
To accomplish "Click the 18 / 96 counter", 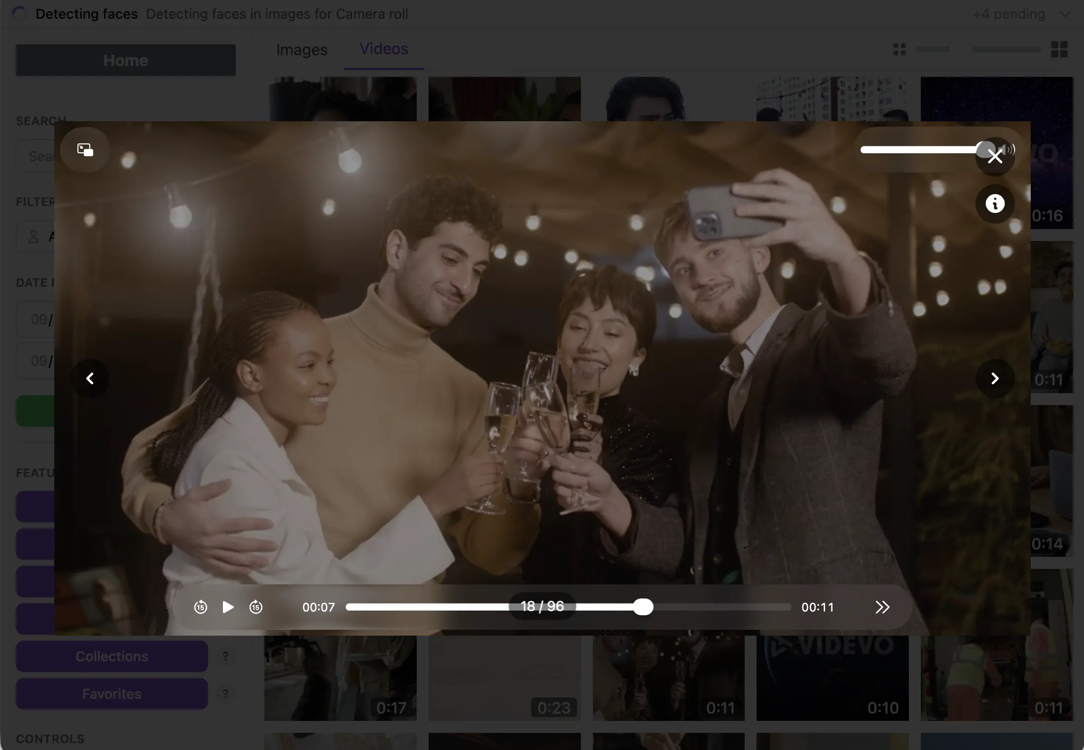I will (542, 606).
